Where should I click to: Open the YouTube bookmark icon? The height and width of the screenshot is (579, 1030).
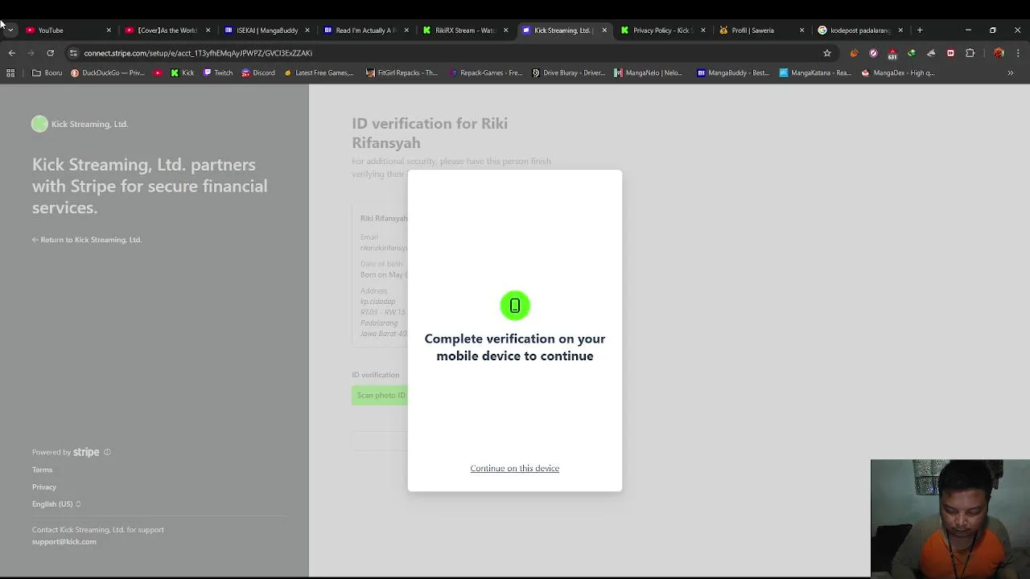[158, 73]
